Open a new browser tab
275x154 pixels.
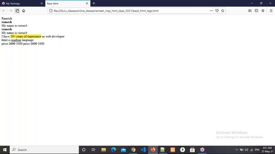[94, 3]
